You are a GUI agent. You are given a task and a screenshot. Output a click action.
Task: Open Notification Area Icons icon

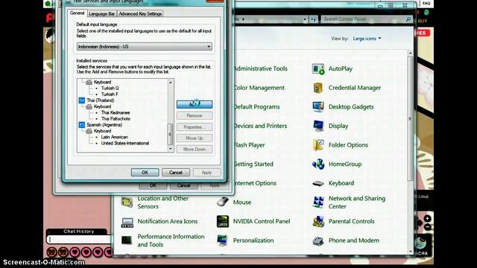pos(127,222)
